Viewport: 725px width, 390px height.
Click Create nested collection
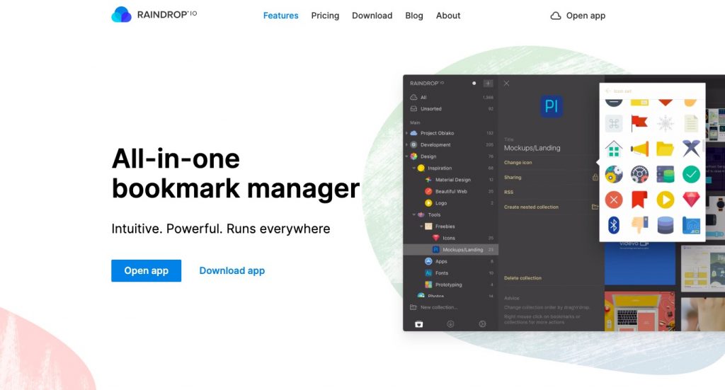(531, 207)
